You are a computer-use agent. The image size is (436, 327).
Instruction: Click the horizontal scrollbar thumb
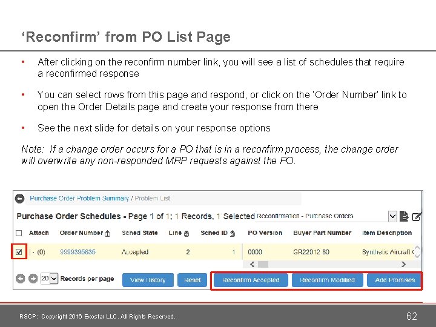(263, 264)
